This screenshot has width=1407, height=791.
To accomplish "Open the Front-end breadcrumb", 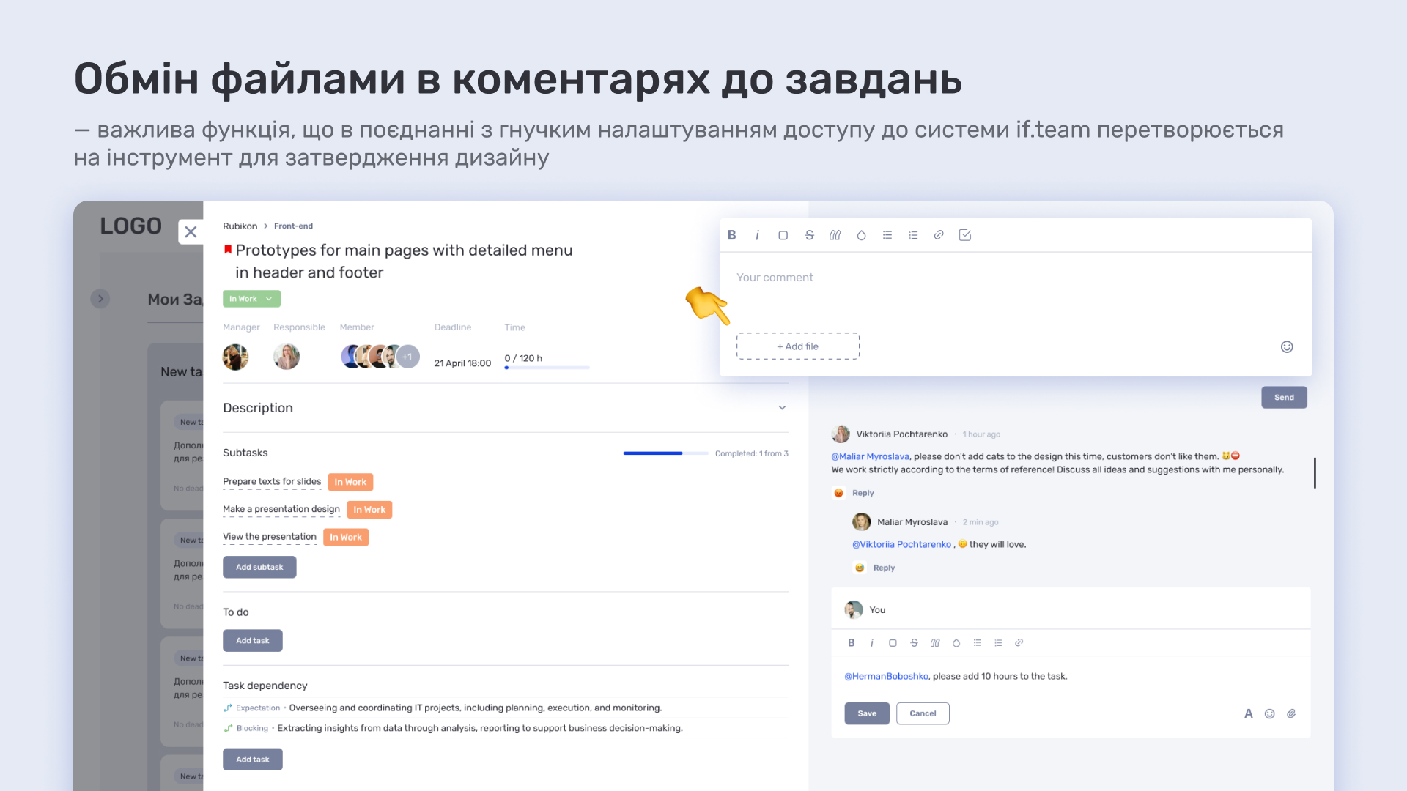I will coord(293,226).
